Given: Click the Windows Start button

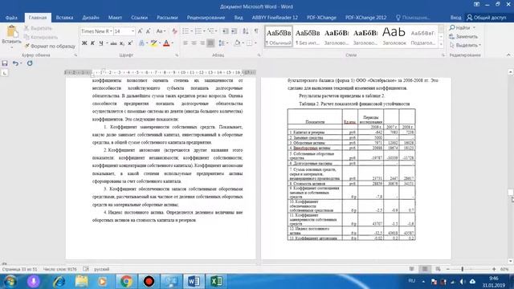Looking at the screenshot, I should tap(10, 281).
